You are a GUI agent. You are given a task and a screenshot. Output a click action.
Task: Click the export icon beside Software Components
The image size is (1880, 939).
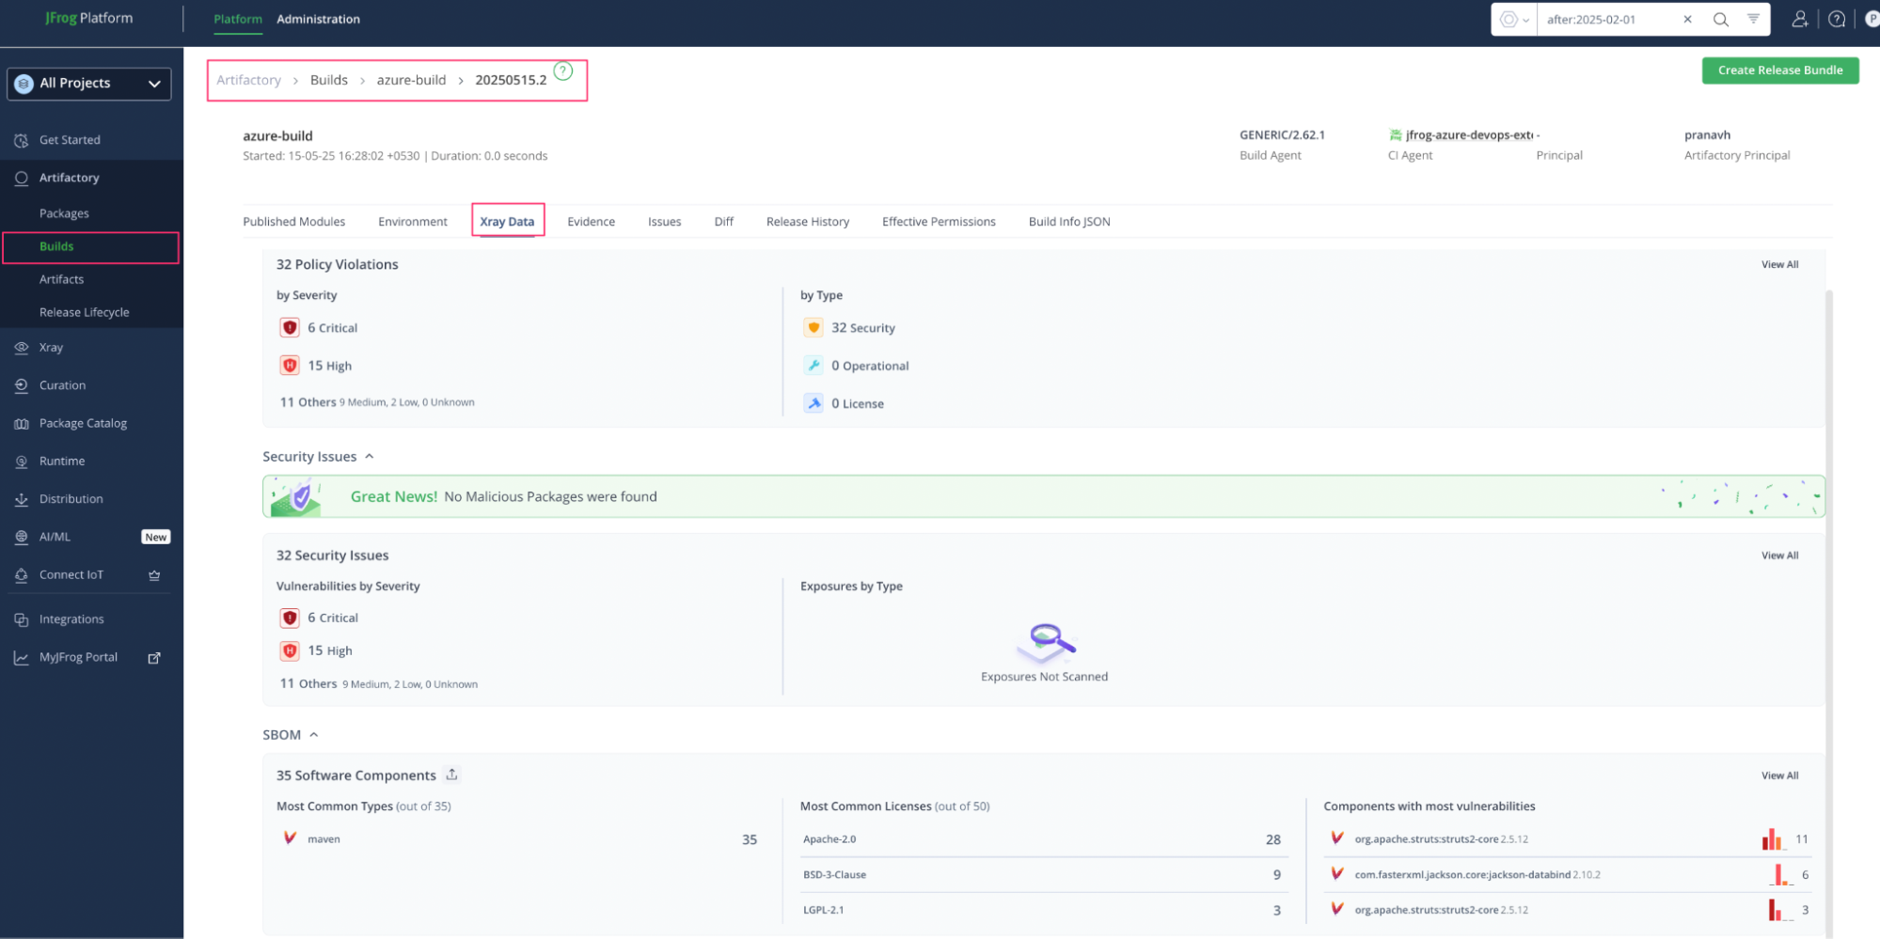pos(452,775)
